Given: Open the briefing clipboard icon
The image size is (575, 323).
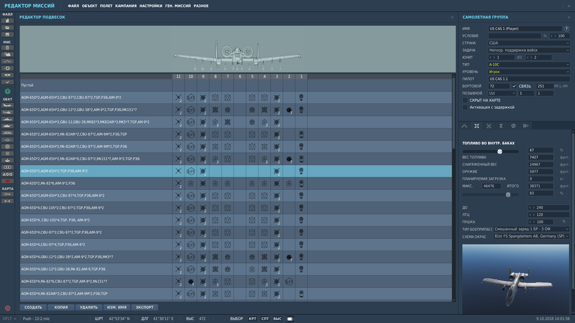Looking at the screenshot, I should (x=7, y=48).
